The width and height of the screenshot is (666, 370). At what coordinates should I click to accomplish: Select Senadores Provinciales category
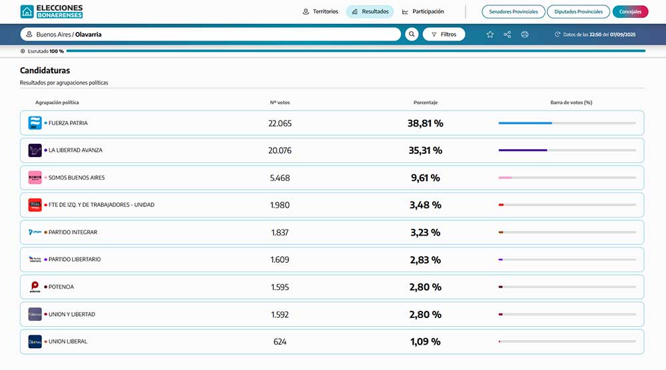pos(513,11)
